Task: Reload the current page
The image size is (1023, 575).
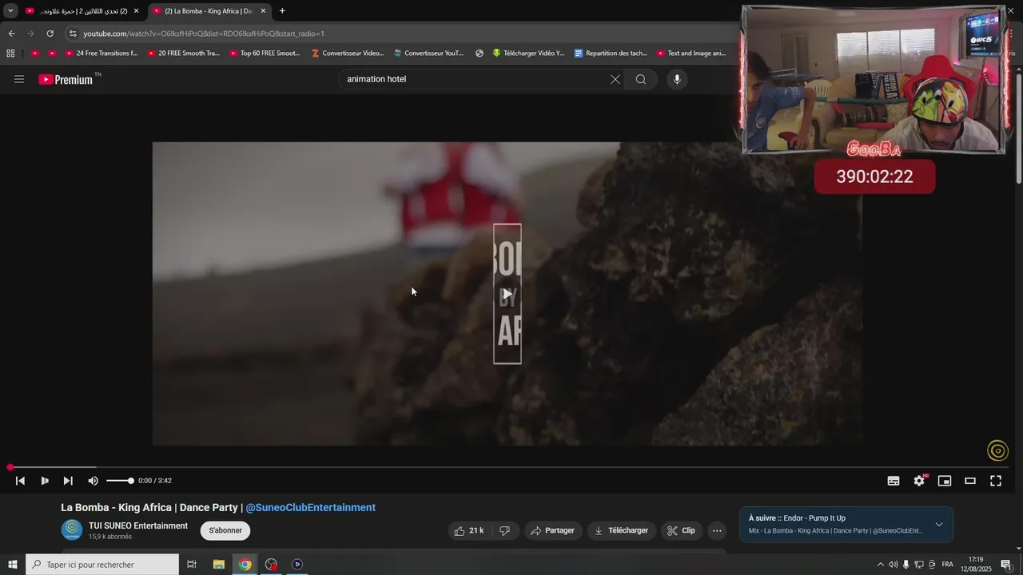Action: click(x=50, y=34)
